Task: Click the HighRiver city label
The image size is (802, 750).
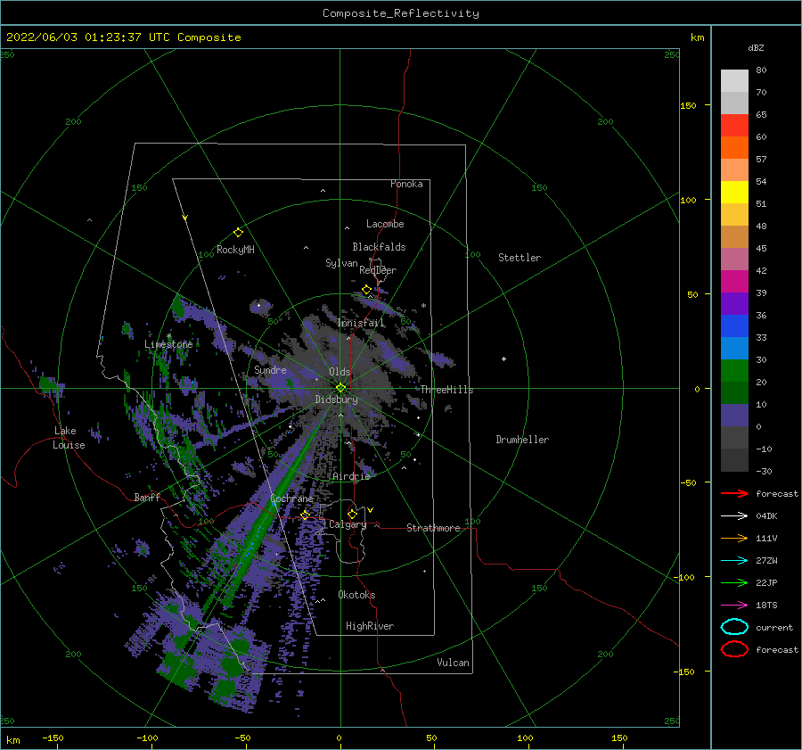Action: pos(370,626)
